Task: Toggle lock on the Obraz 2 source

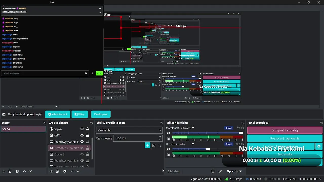Action: (88, 154)
